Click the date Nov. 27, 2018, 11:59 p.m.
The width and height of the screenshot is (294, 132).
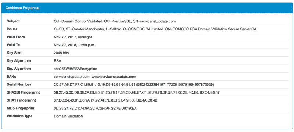click(75, 45)
